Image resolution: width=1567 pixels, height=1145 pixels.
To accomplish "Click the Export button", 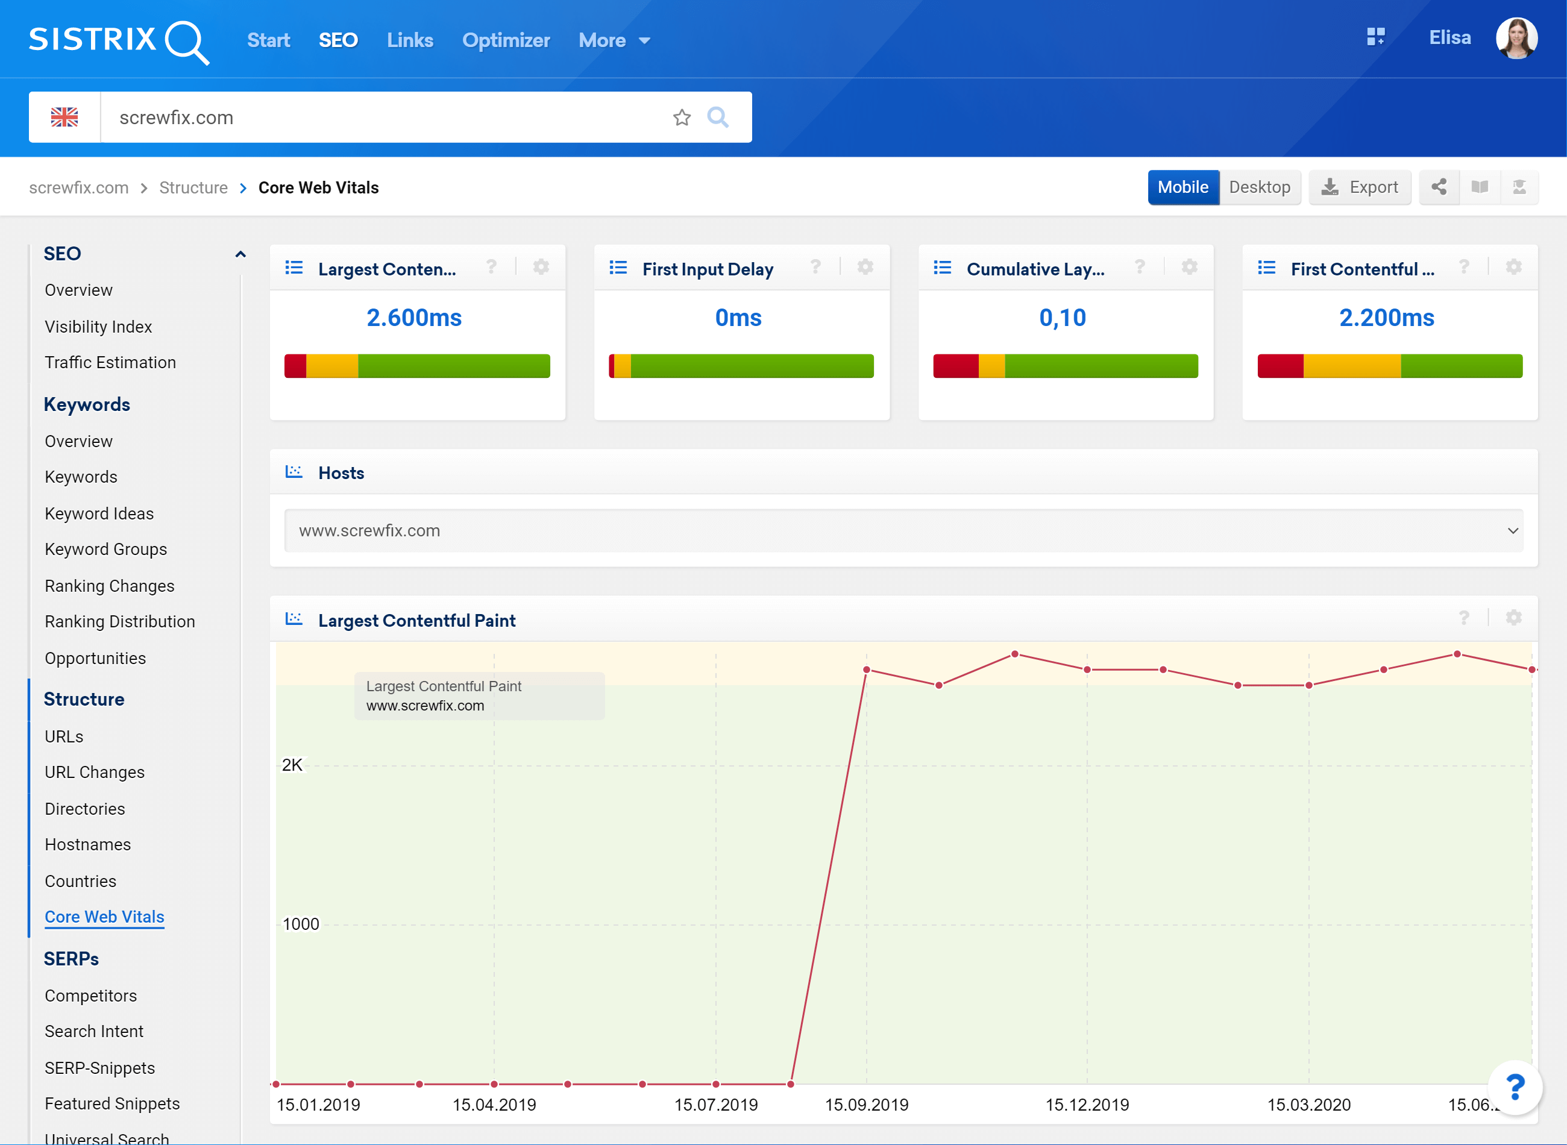I will (x=1360, y=187).
